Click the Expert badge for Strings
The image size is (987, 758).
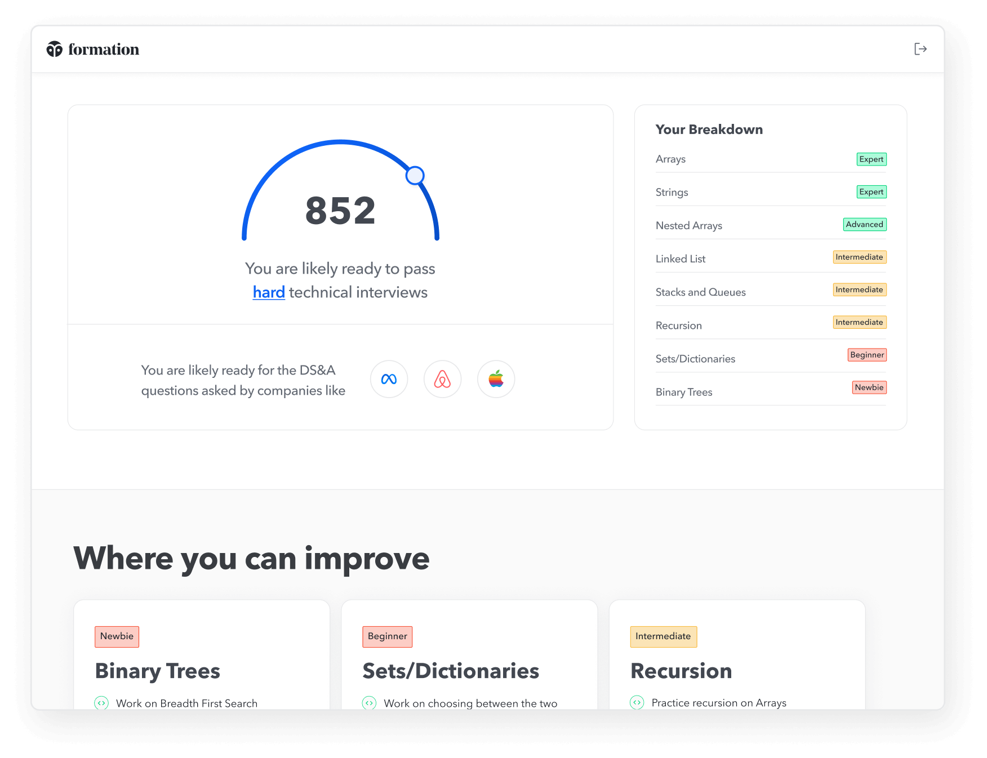click(871, 192)
